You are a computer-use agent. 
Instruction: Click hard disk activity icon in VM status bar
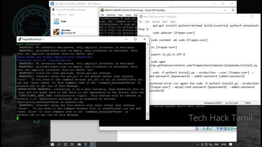197,129
